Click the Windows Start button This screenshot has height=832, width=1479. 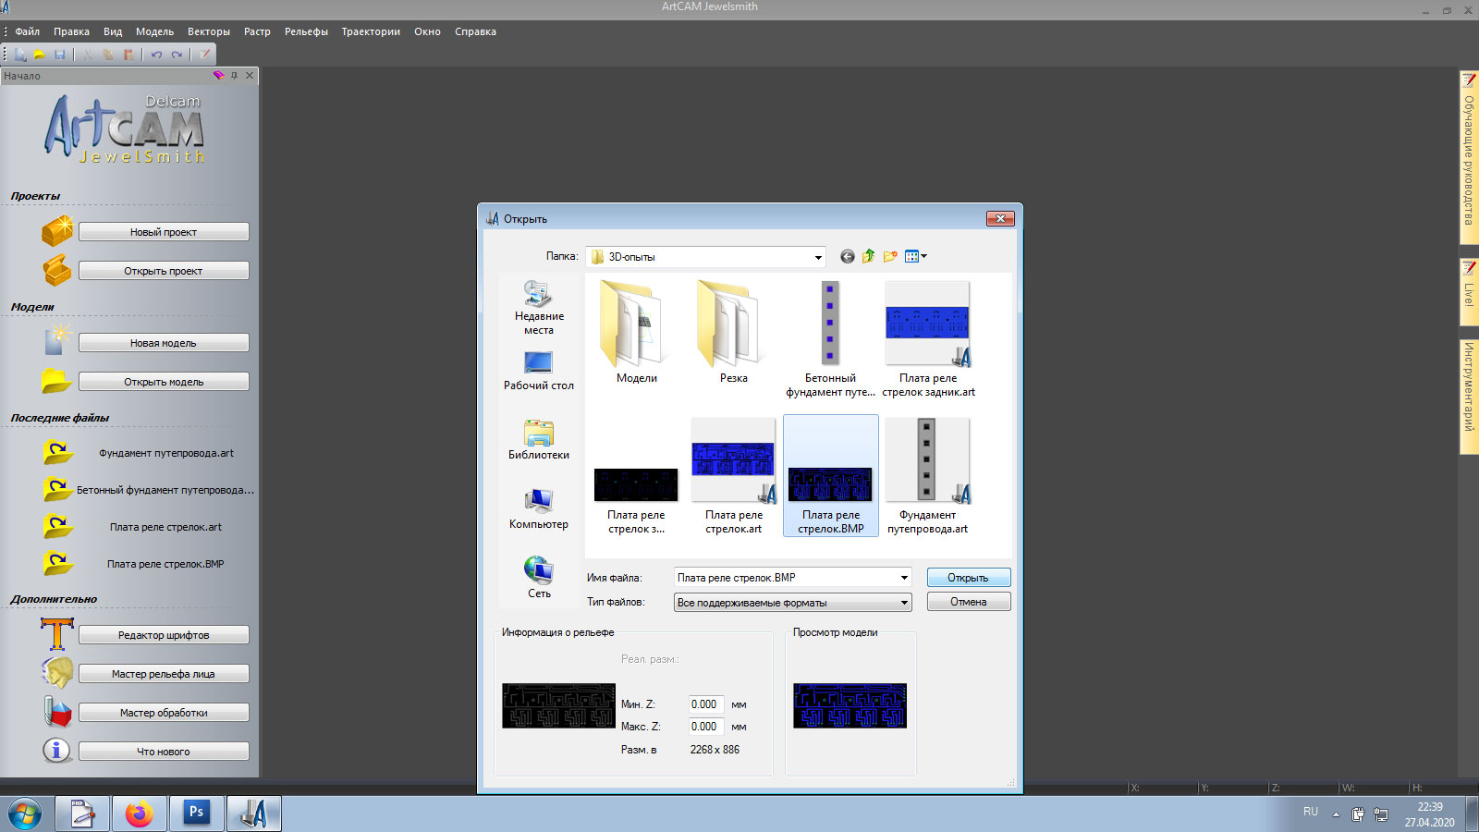25,814
